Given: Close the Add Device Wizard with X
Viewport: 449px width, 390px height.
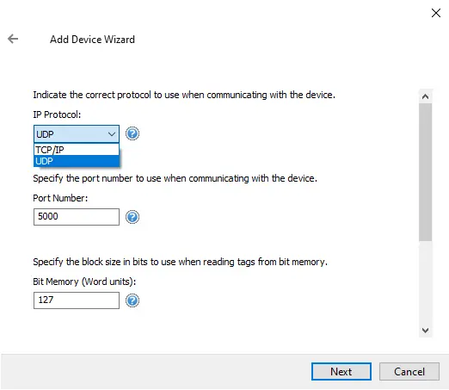Looking at the screenshot, I should pyautogui.click(x=436, y=13).
